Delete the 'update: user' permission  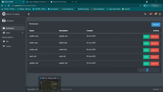point(154,37)
